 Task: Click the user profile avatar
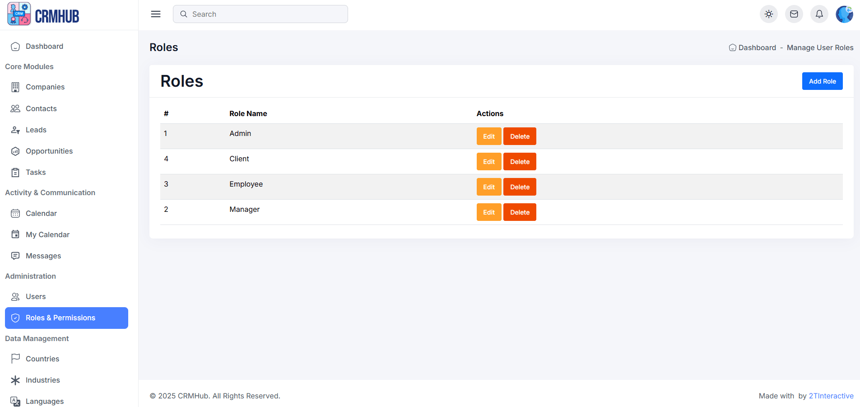click(844, 14)
